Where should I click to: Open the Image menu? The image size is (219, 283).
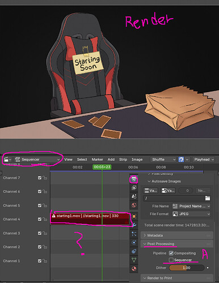[x=137, y=160]
